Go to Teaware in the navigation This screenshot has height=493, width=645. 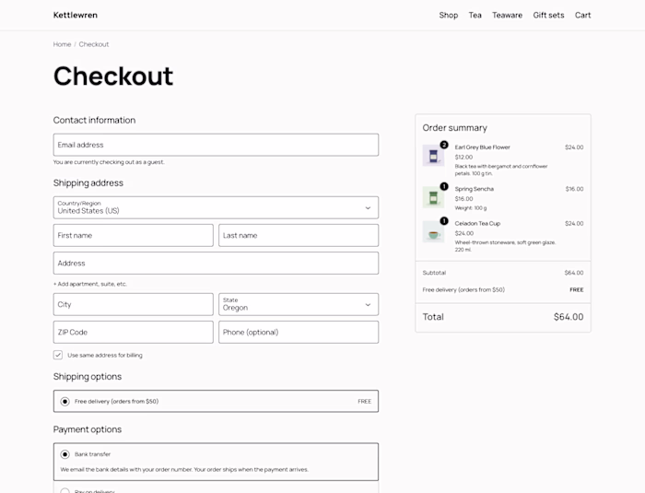[x=507, y=16]
